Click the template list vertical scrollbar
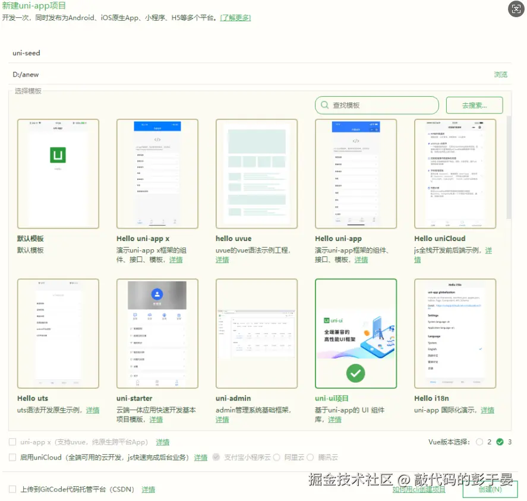527x501 pixels. coord(509,167)
